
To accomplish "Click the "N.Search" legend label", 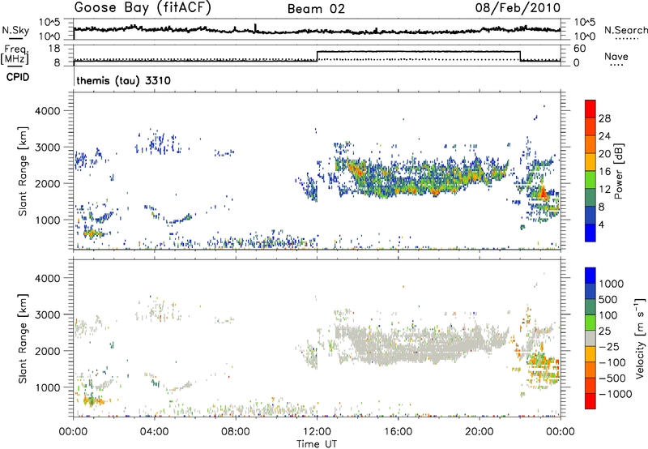I will coord(625,30).
